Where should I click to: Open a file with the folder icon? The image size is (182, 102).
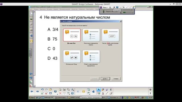coord(50,90)
